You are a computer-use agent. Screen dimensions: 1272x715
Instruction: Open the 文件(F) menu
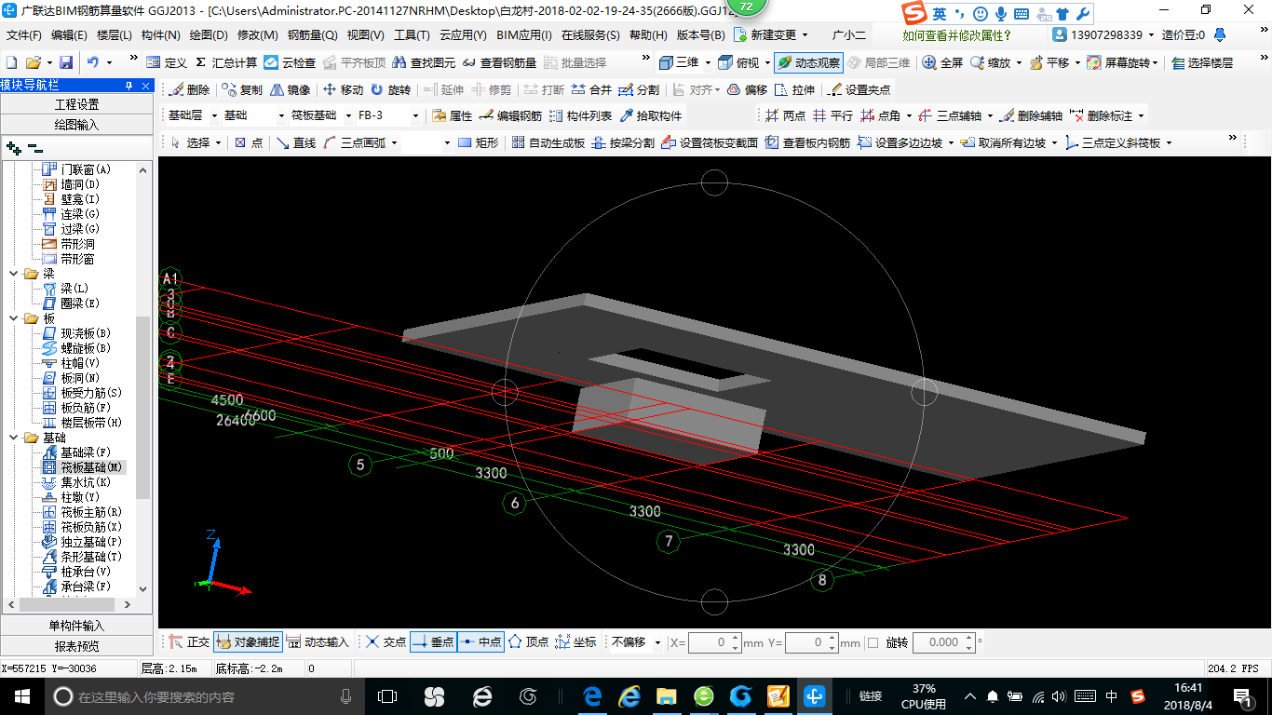[24, 34]
